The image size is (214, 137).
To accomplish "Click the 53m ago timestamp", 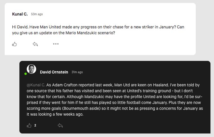I will point(37,14).
